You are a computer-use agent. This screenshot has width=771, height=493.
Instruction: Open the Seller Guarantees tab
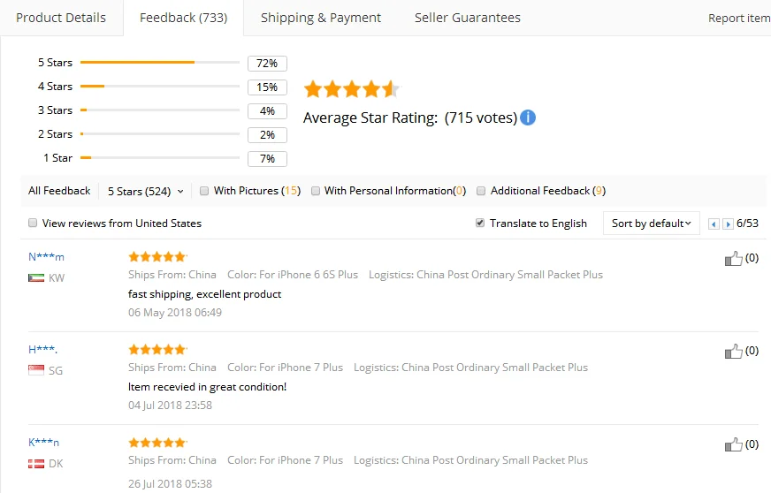click(467, 18)
